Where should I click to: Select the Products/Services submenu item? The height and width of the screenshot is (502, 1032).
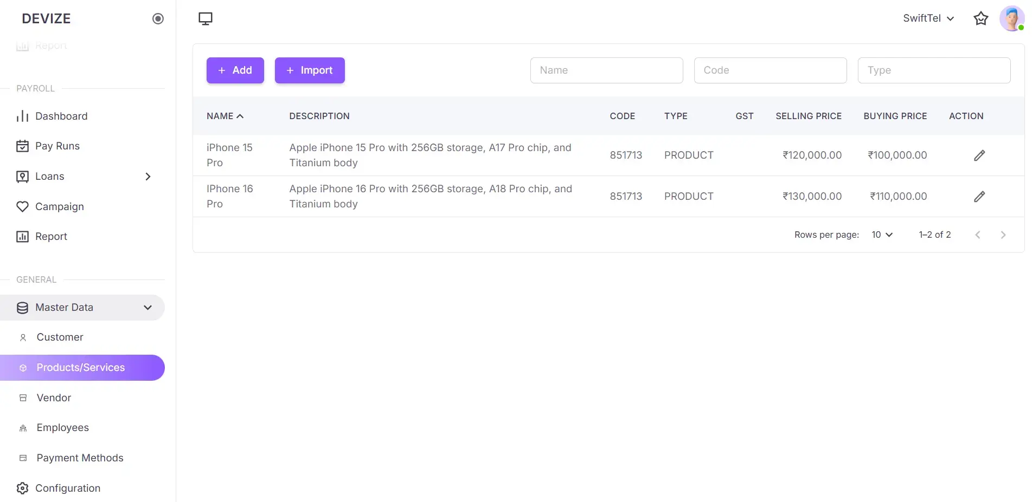pyautogui.click(x=82, y=368)
